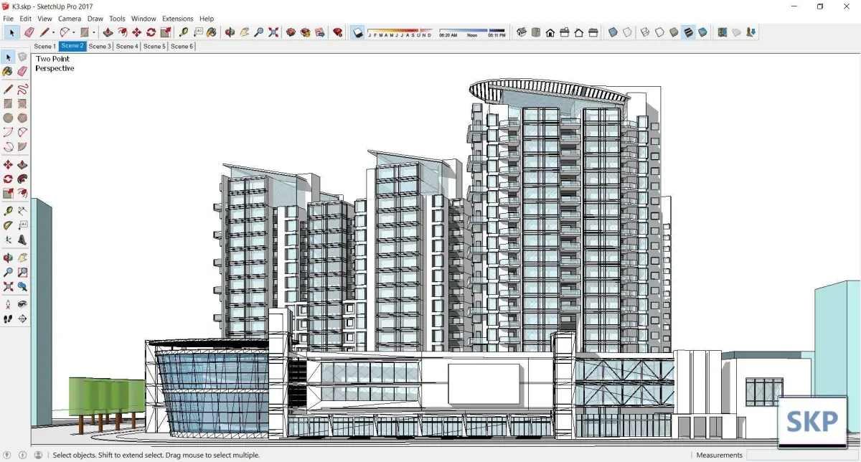Open the Tools menu
This screenshot has height=462, width=861.
tap(117, 19)
